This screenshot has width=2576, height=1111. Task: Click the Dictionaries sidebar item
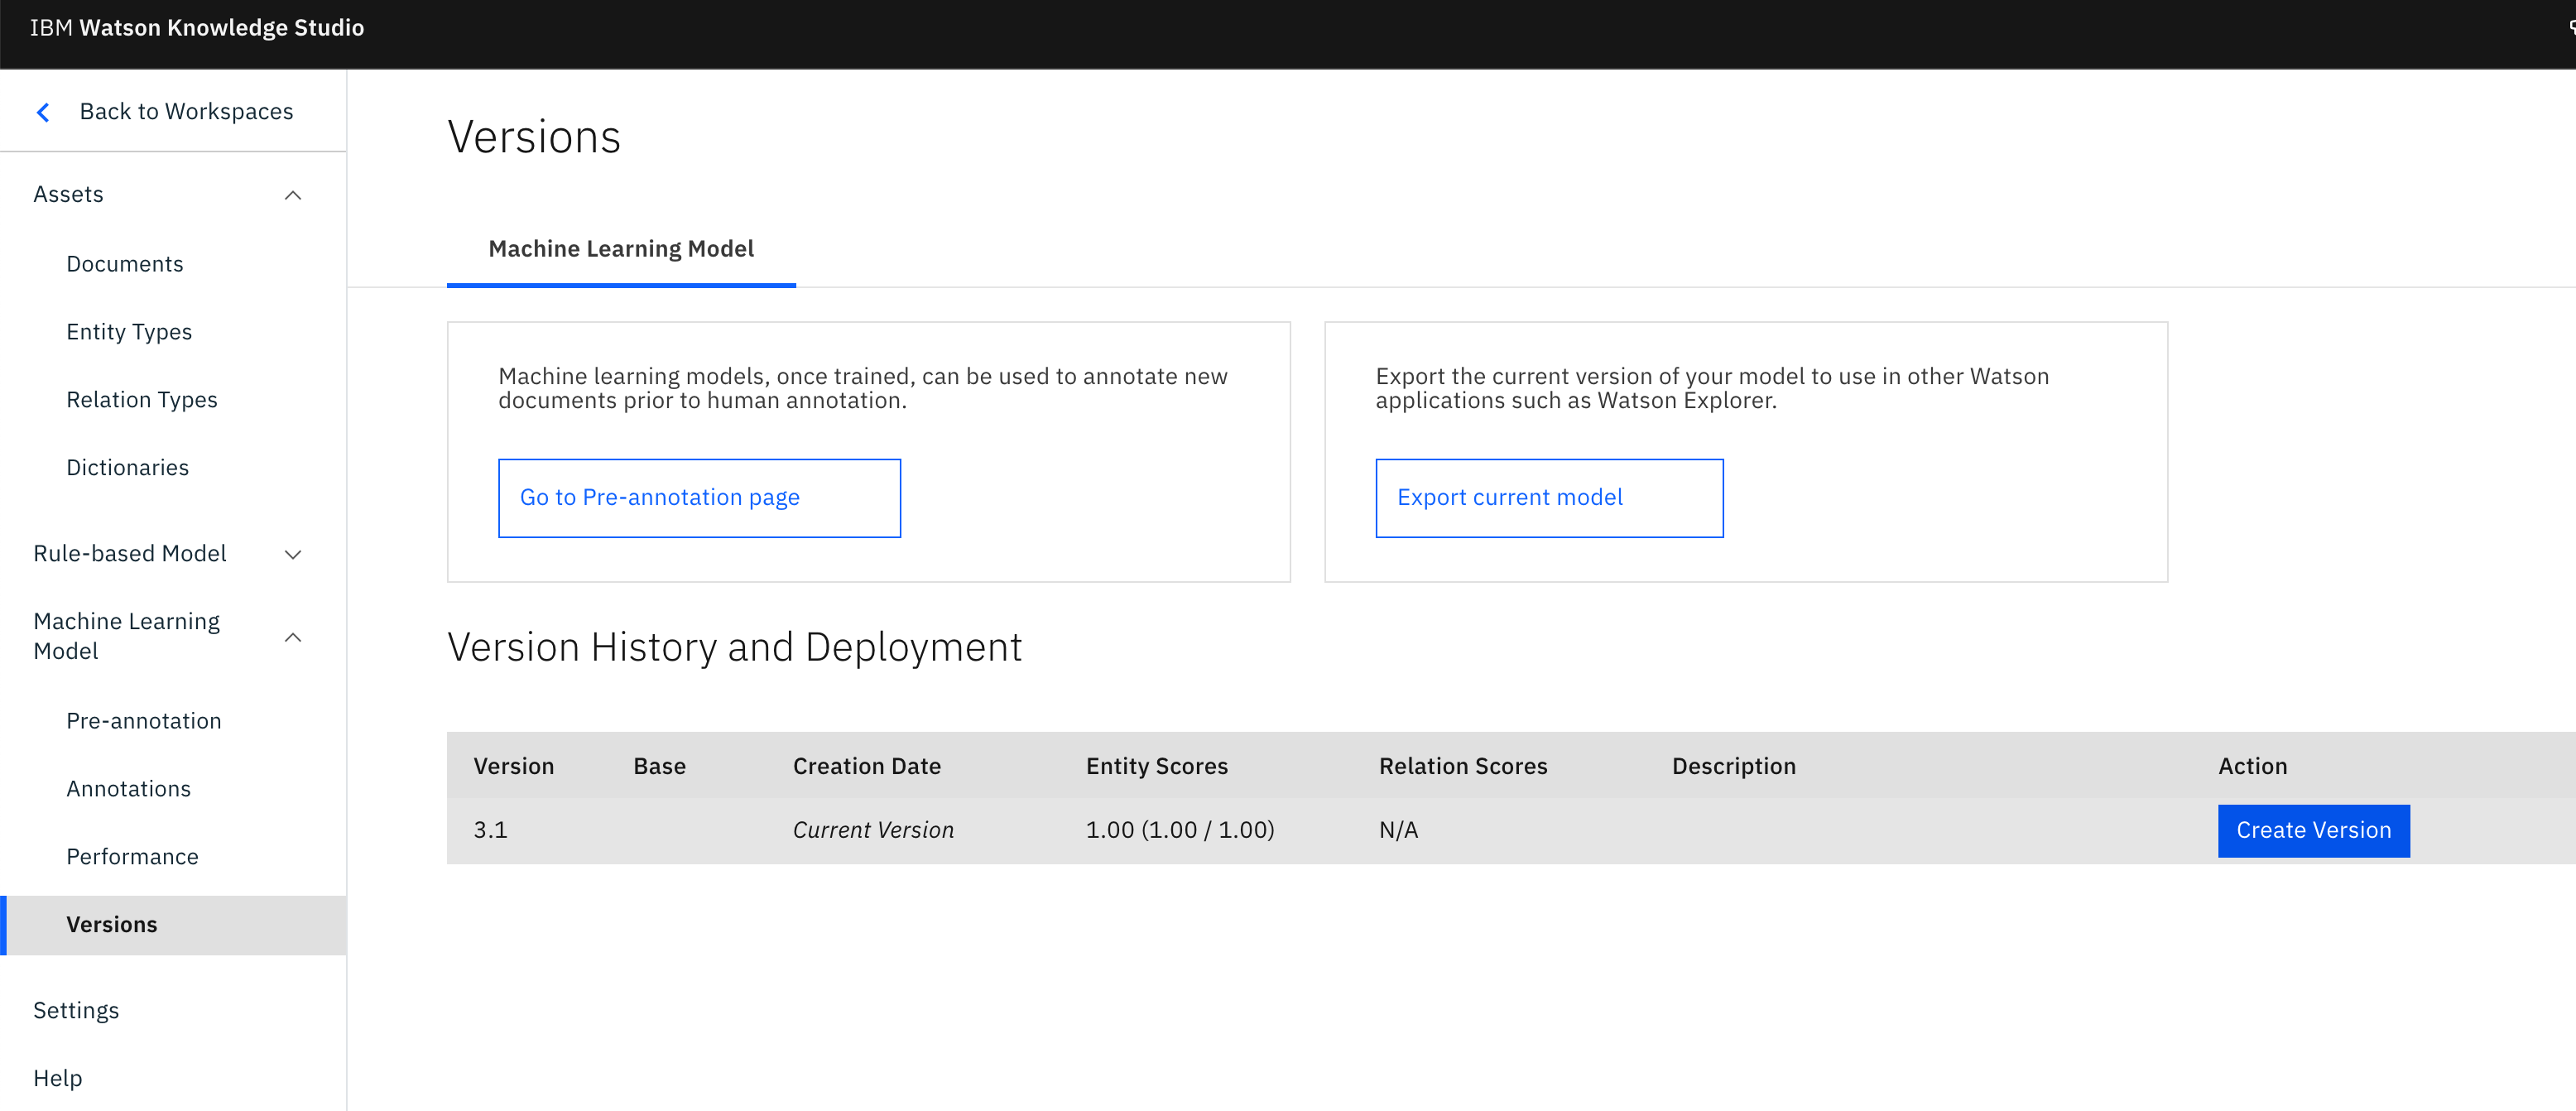127,467
